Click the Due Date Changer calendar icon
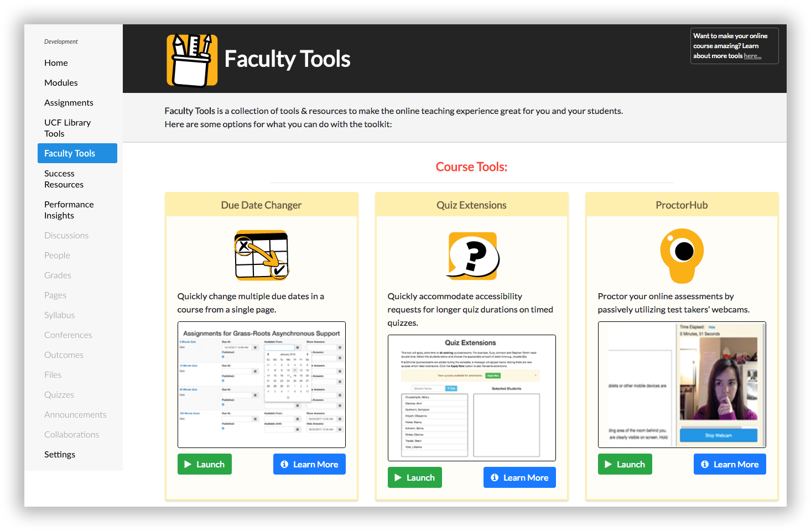The width and height of the screenshot is (811, 531). (x=262, y=255)
